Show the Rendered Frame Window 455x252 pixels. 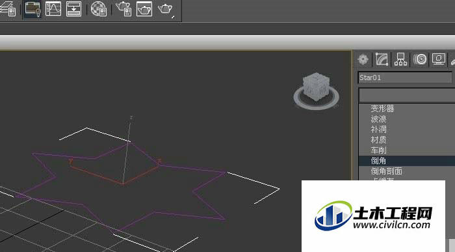(144, 8)
